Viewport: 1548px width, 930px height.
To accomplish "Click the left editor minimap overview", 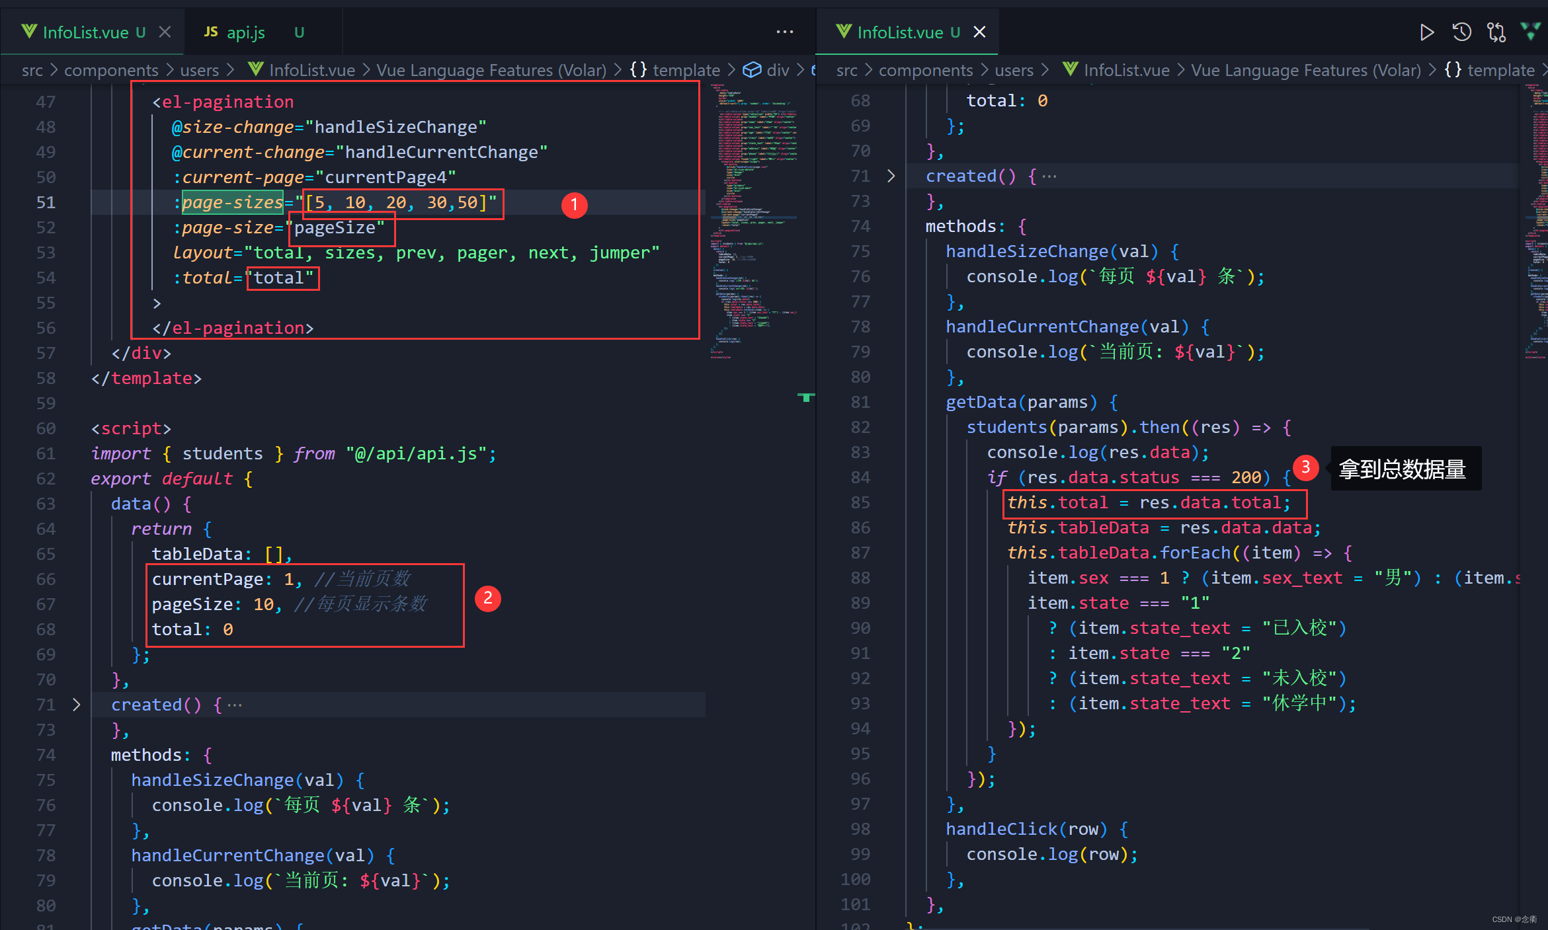I will click(754, 218).
